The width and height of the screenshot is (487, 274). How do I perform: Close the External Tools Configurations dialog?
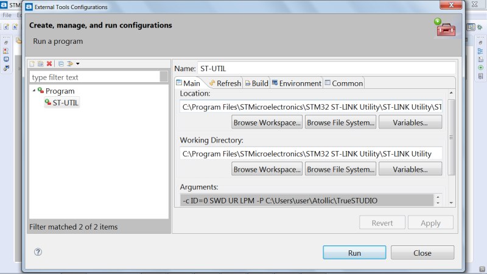pos(422,253)
